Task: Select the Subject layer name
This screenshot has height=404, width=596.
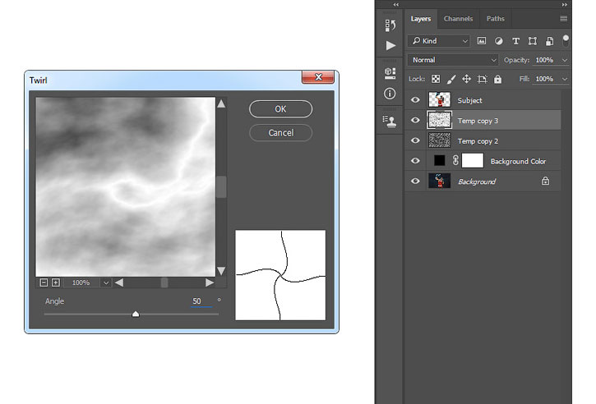Action: (x=469, y=100)
